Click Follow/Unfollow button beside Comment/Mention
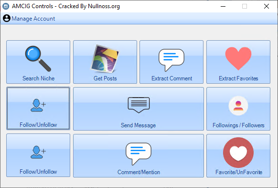Viewport: 278px width, 188px height. [x=38, y=155]
